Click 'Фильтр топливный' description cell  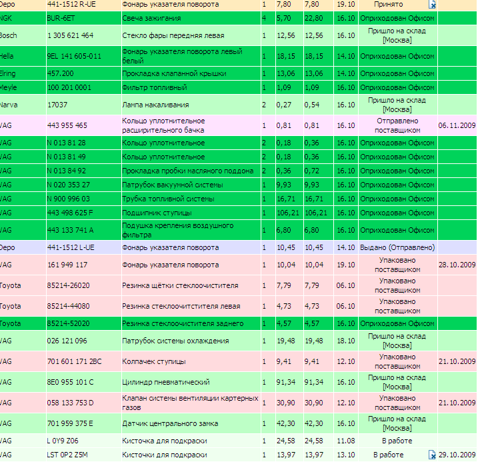coord(191,87)
